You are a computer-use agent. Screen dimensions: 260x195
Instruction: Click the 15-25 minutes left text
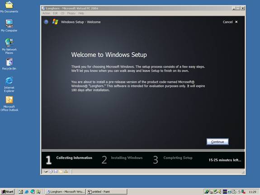click(x=225, y=160)
